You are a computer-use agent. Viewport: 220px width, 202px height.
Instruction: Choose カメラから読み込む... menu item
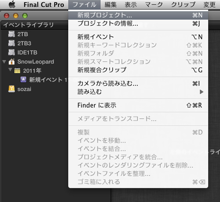point(138,84)
